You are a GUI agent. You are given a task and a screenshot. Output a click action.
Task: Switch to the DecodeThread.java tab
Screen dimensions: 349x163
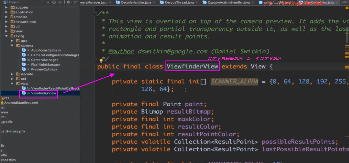[179, 2]
